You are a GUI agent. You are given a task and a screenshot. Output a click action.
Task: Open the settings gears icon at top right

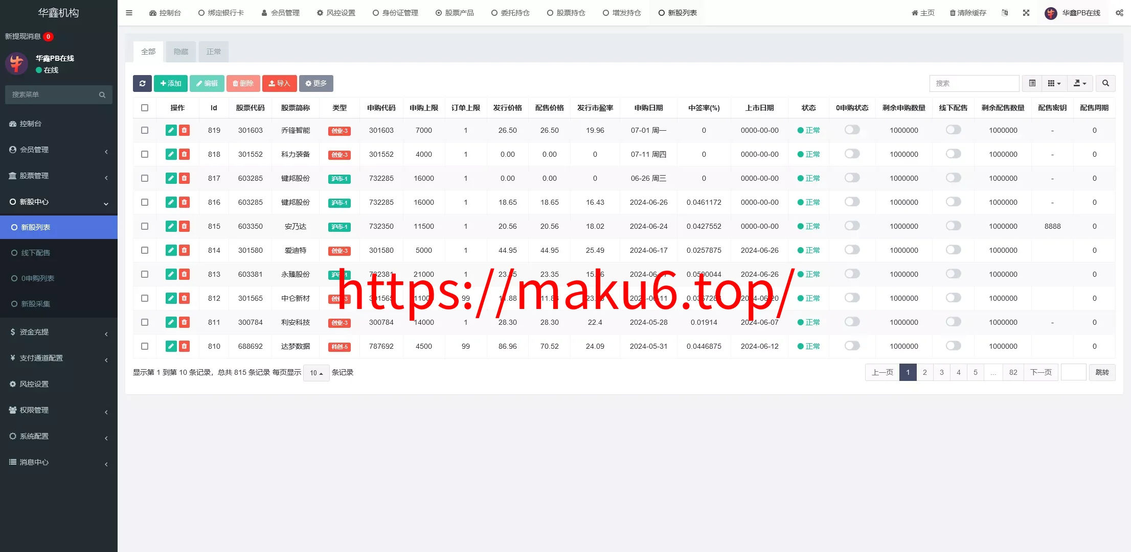1119,13
